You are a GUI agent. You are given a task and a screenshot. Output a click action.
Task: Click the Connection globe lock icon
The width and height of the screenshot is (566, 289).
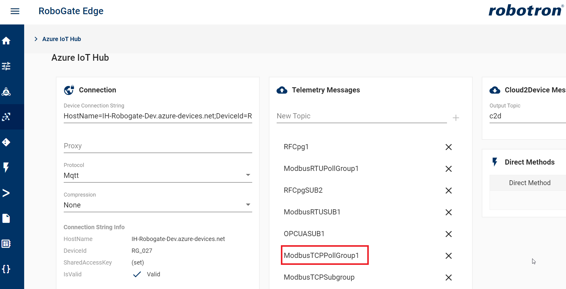click(x=69, y=90)
